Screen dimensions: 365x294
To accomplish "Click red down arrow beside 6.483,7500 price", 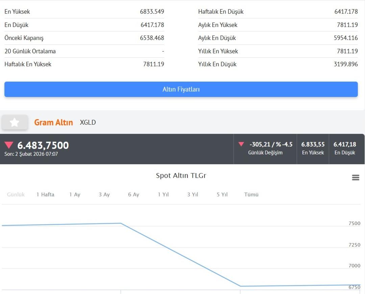I will click(x=9, y=145).
